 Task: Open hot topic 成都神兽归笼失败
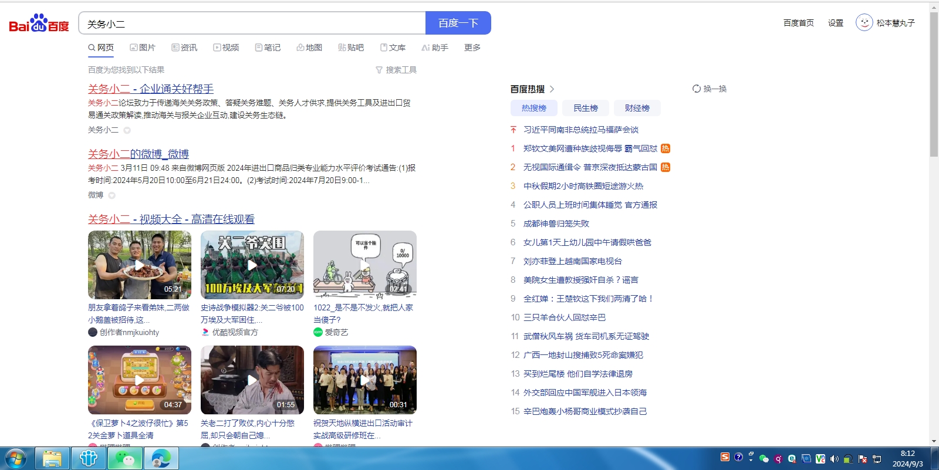coord(556,224)
